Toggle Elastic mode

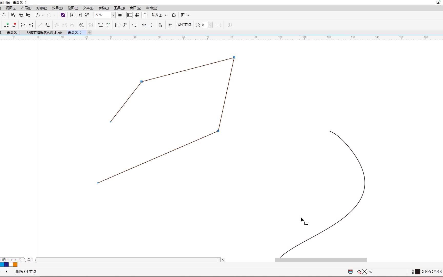click(161, 25)
